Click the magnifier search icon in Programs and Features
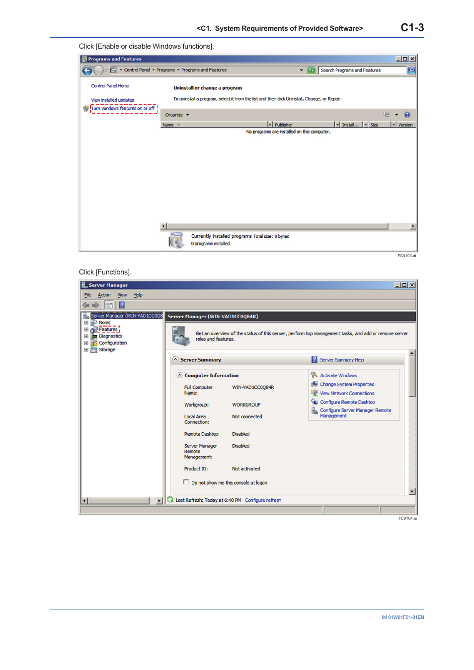Screen dimensions: 474x670 (x=411, y=70)
